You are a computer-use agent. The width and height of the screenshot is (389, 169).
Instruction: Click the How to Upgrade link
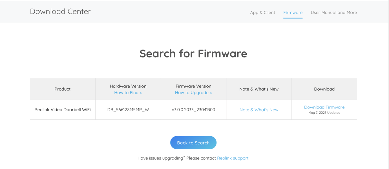[x=193, y=93]
